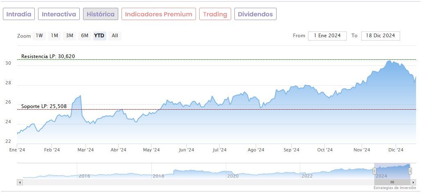
Task: Open the Interactiva chart tab
Action: (x=59, y=14)
